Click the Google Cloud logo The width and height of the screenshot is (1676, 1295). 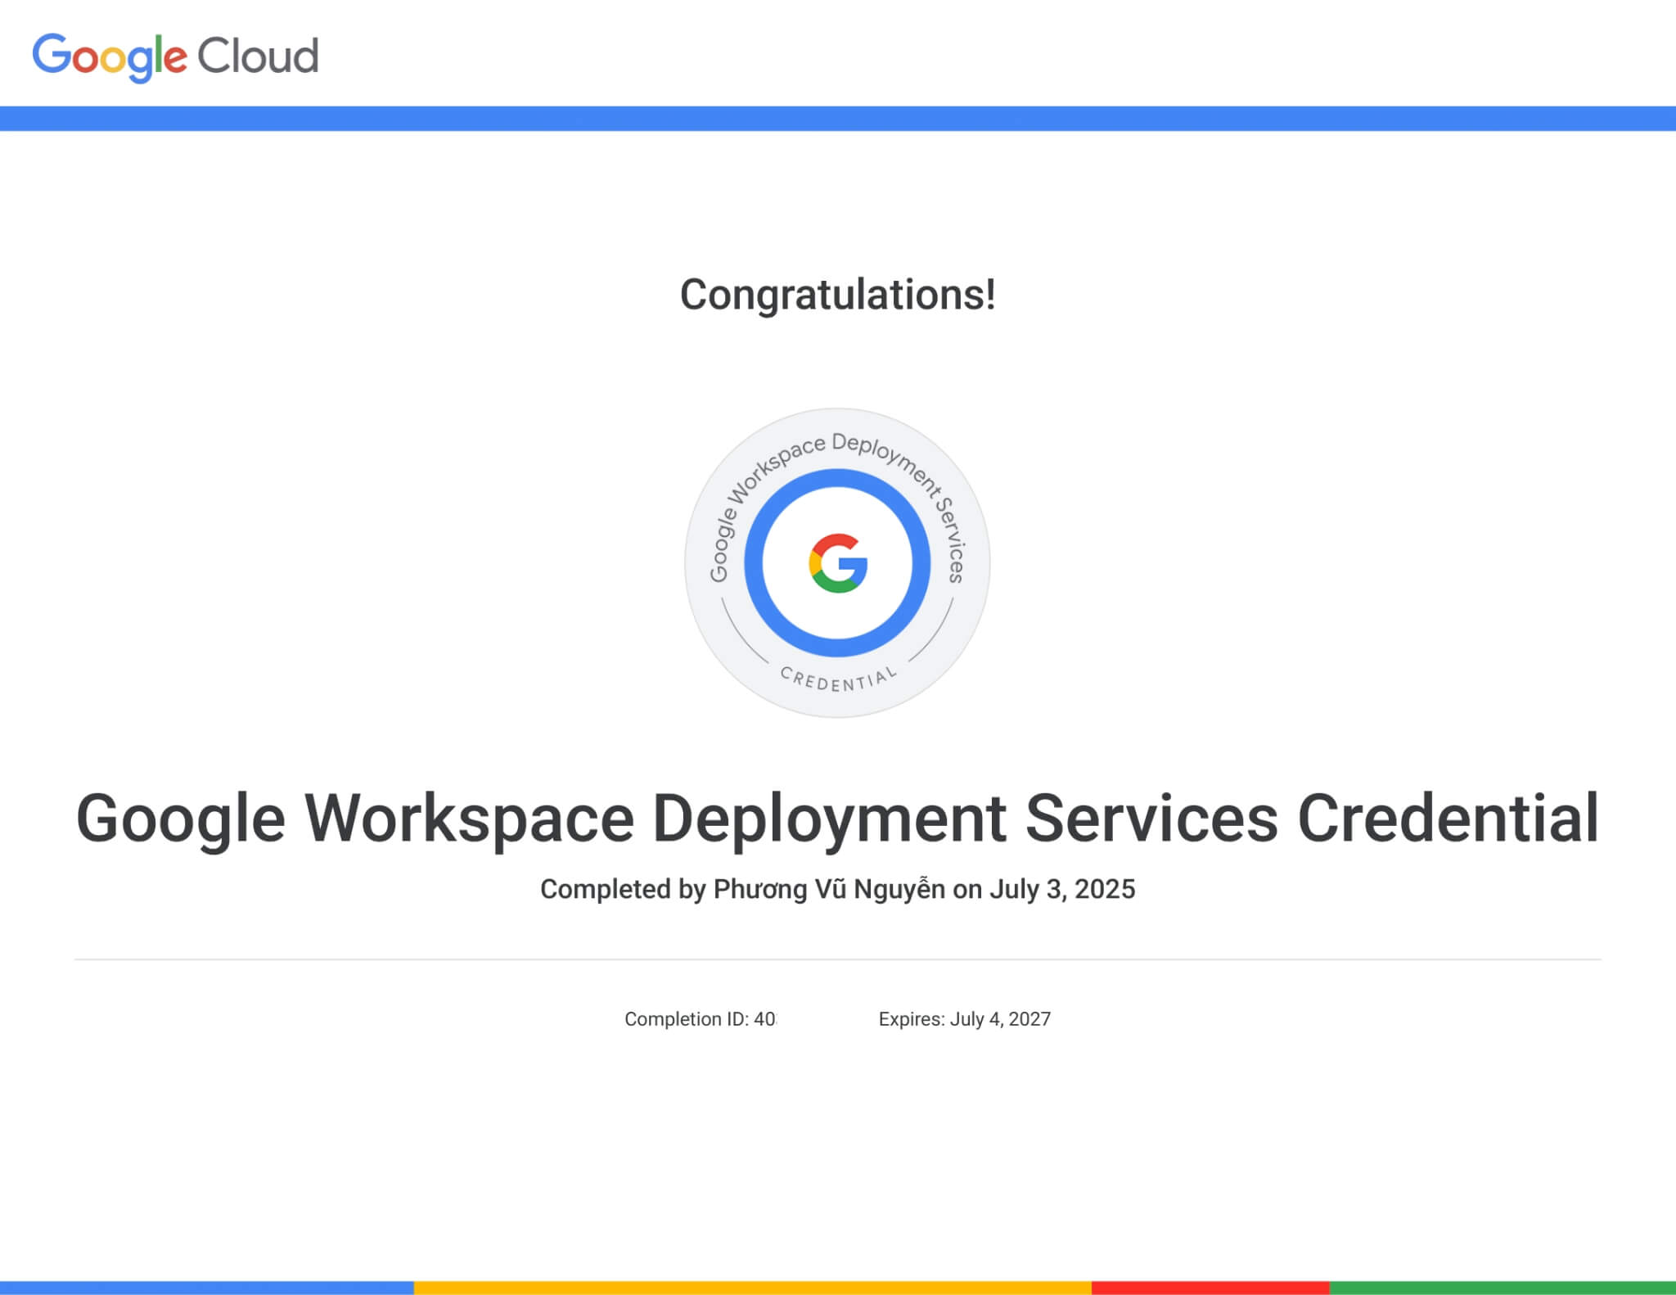coord(174,56)
